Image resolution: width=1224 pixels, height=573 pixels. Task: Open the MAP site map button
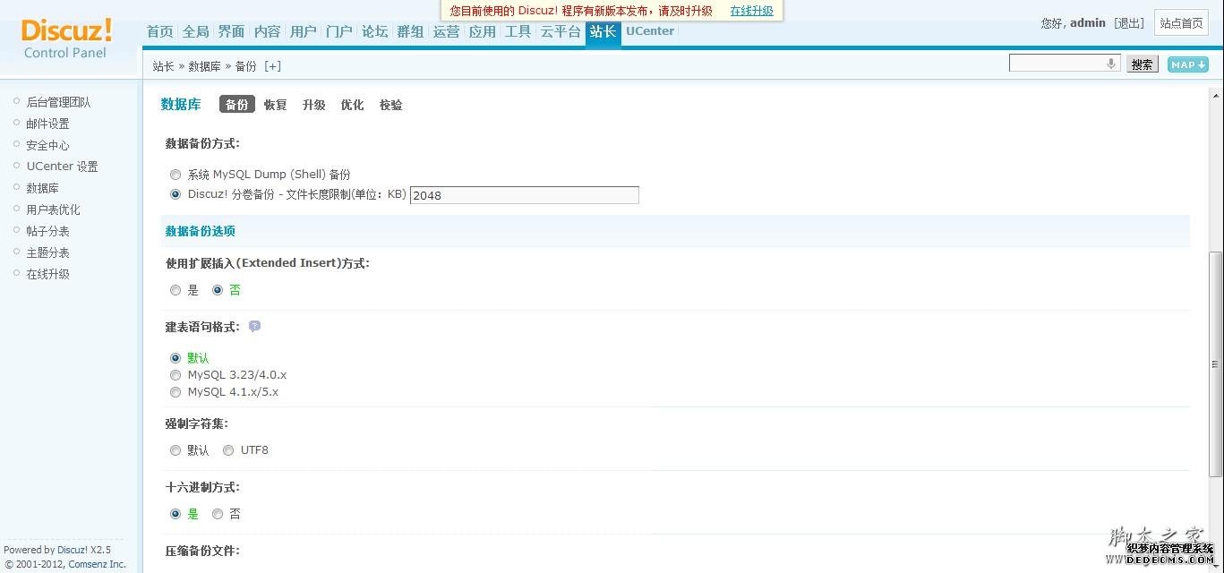tap(1188, 64)
